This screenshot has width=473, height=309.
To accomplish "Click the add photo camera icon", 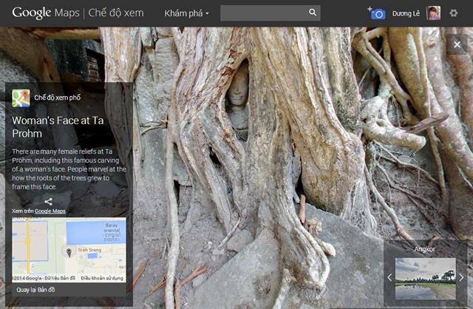I will [x=376, y=13].
